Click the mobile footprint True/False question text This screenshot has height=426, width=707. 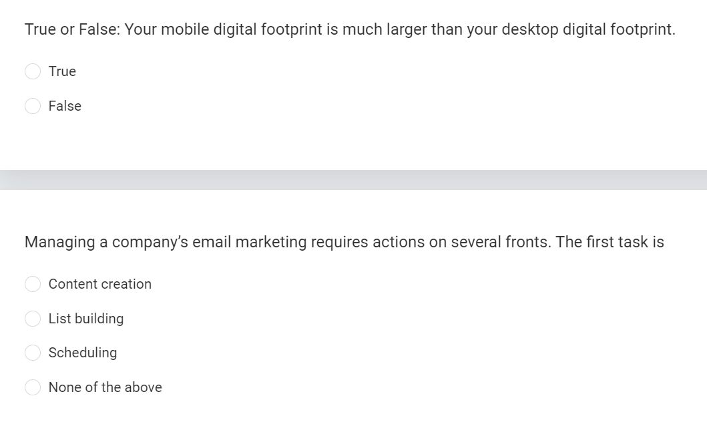(x=349, y=29)
